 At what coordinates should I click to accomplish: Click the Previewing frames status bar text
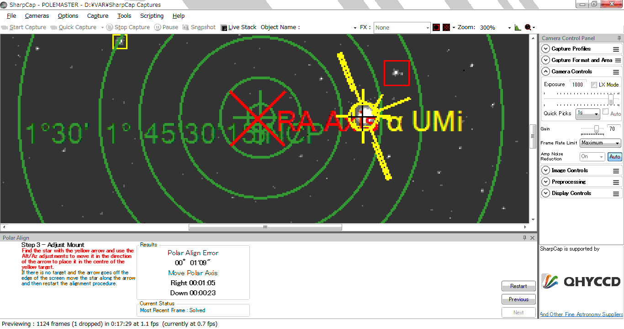[110, 324]
